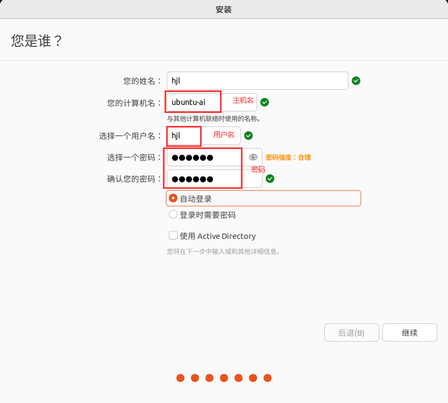The width and height of the screenshot is (448, 403).
Task: Click the password visibility eye icon
Action: point(253,157)
